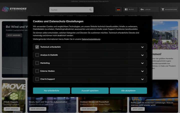180x113 pixels.
Task: Toggle the Technisch erforderlich checkbox
Action: [37, 47]
